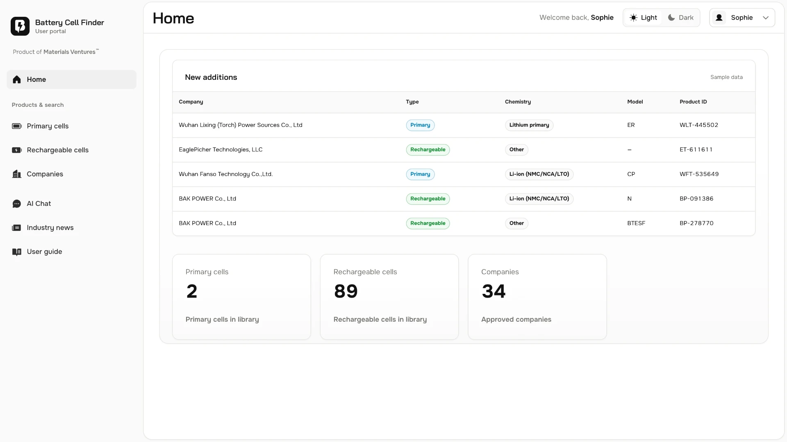Select the Companies sidebar item
787x442 pixels.
[x=71, y=174]
